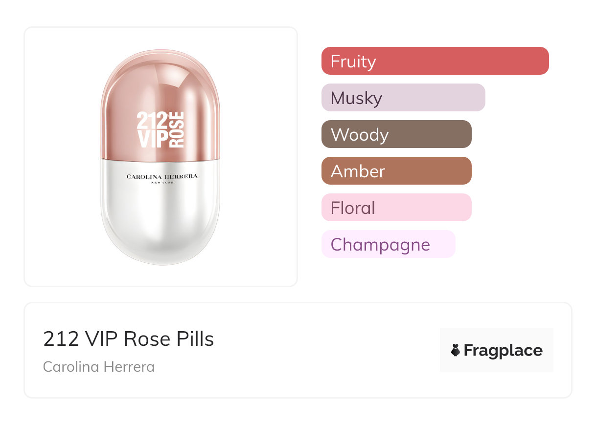
Task: Click the vertical ROSE lettering on the bottle
Action: coord(177,130)
